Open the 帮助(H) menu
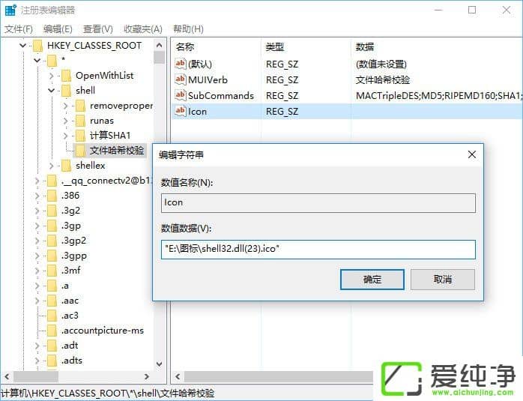The image size is (523, 401). click(x=188, y=29)
